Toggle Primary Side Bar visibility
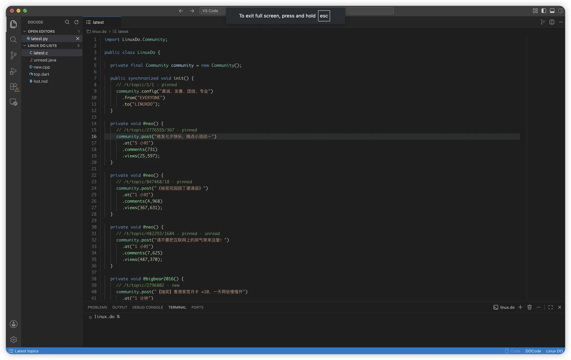 (544, 11)
